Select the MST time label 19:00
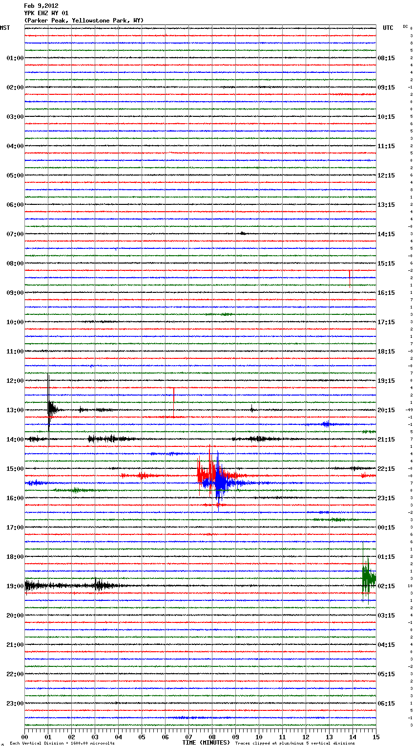The width and height of the screenshot is (415, 750). point(15,586)
